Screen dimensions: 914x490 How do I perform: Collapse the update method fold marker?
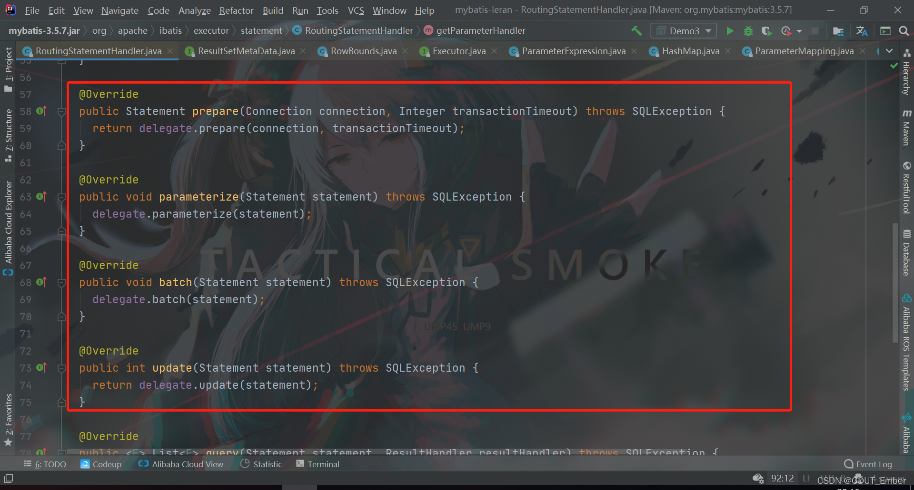coord(61,368)
